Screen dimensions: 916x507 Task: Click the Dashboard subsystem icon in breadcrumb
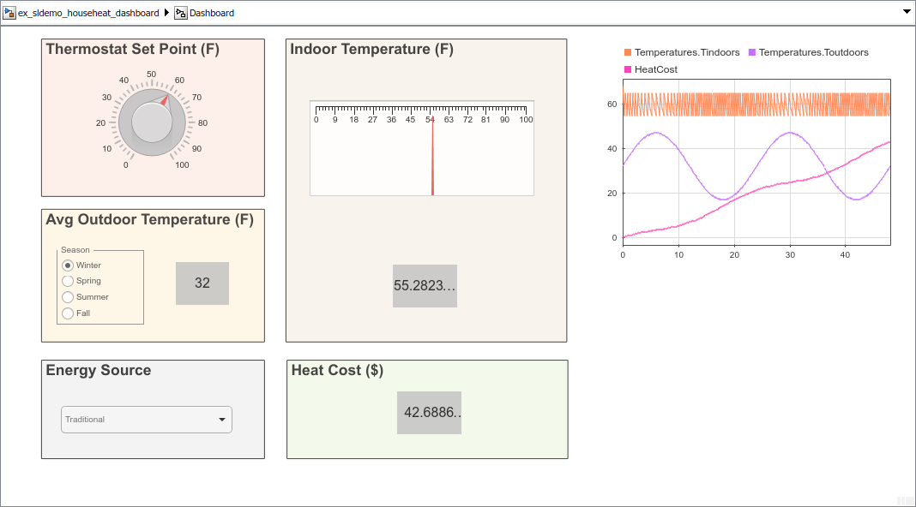coord(180,12)
